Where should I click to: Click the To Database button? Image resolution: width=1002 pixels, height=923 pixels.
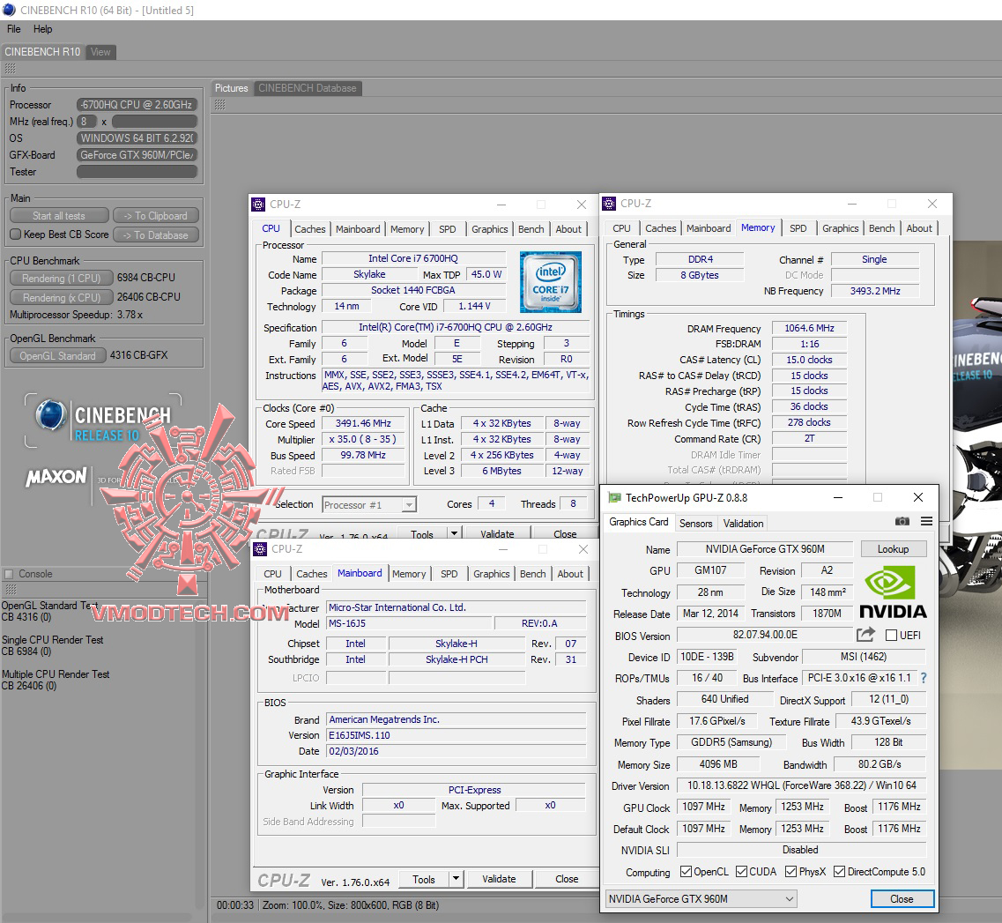click(x=156, y=235)
